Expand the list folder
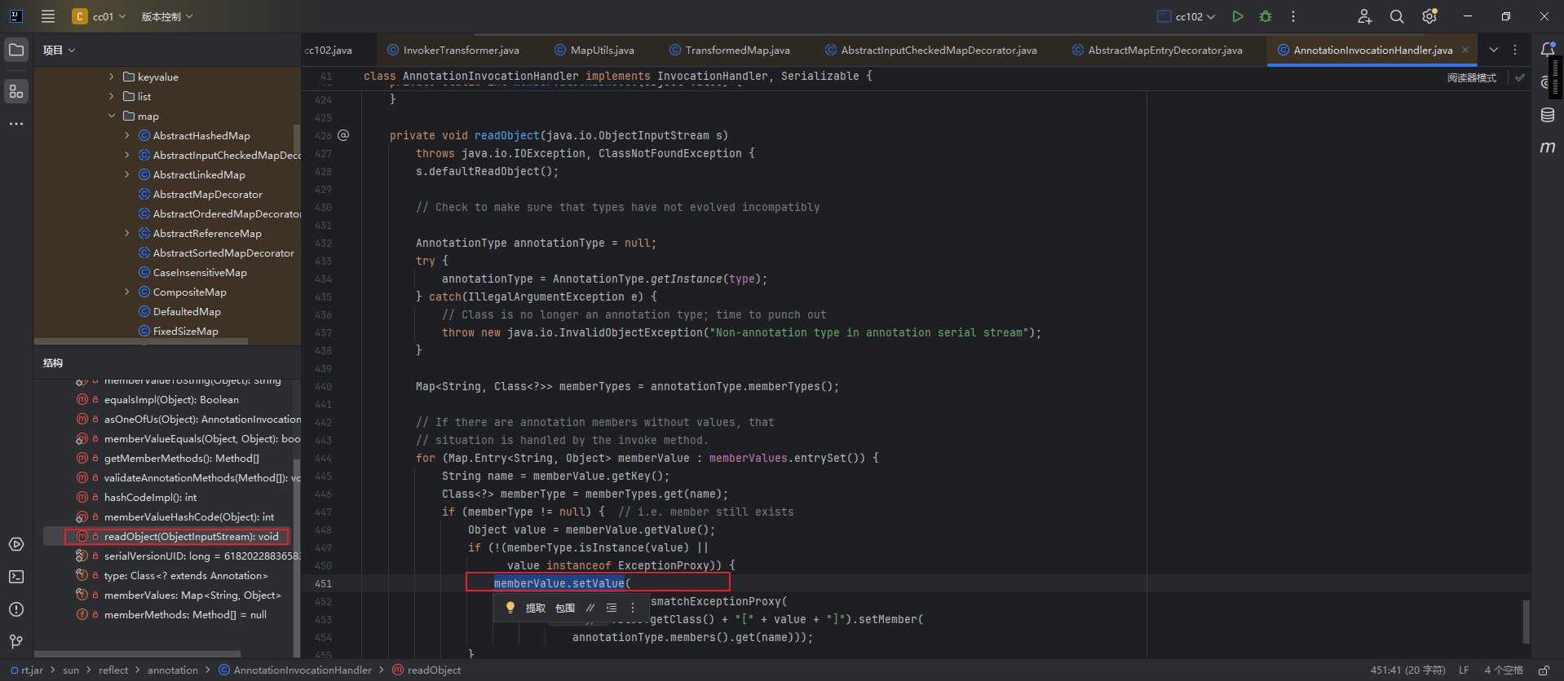Viewport: 1564px width, 681px height. point(112,96)
